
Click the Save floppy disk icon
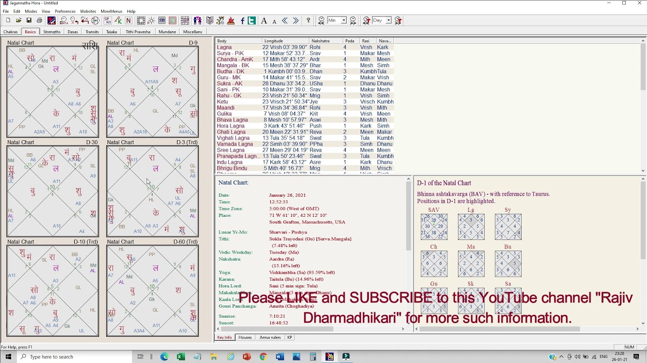[x=29, y=21]
